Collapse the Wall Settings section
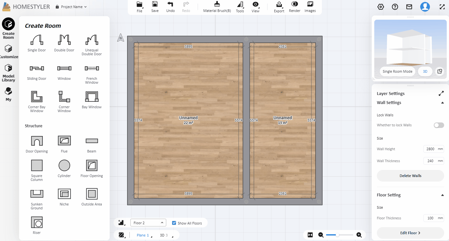449x241 pixels. point(442,103)
